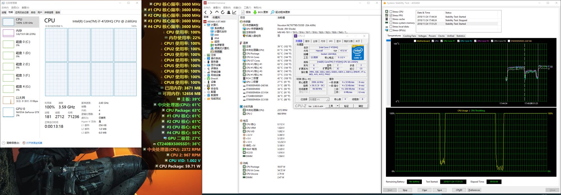Go back in AIDA64 toolbar
Image resolution: width=561 pixels, height=195 pixels.
click(x=206, y=12)
